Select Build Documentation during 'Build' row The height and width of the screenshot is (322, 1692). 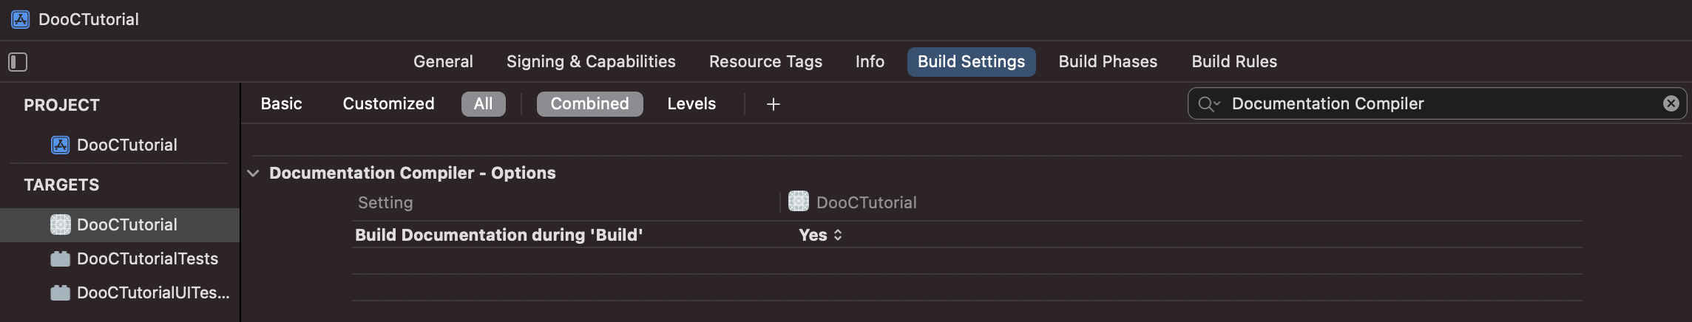pyautogui.click(x=967, y=235)
